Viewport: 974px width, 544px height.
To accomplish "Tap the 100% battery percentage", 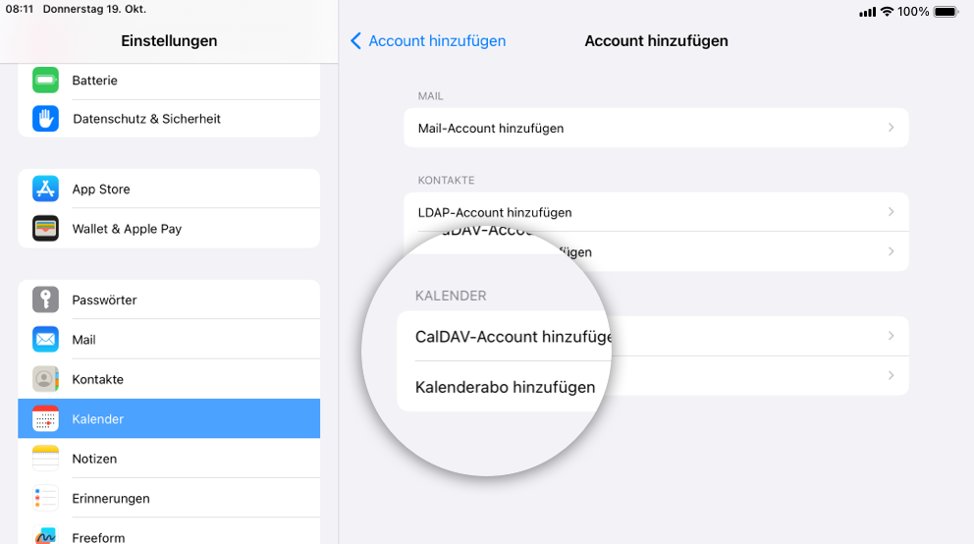I will pos(913,12).
